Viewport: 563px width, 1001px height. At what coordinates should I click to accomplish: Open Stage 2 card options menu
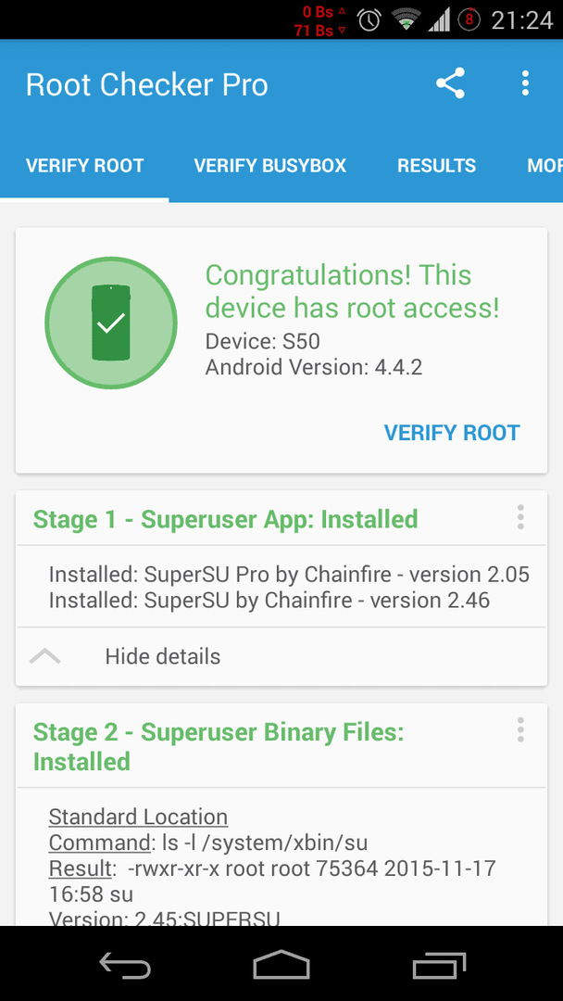click(x=520, y=729)
